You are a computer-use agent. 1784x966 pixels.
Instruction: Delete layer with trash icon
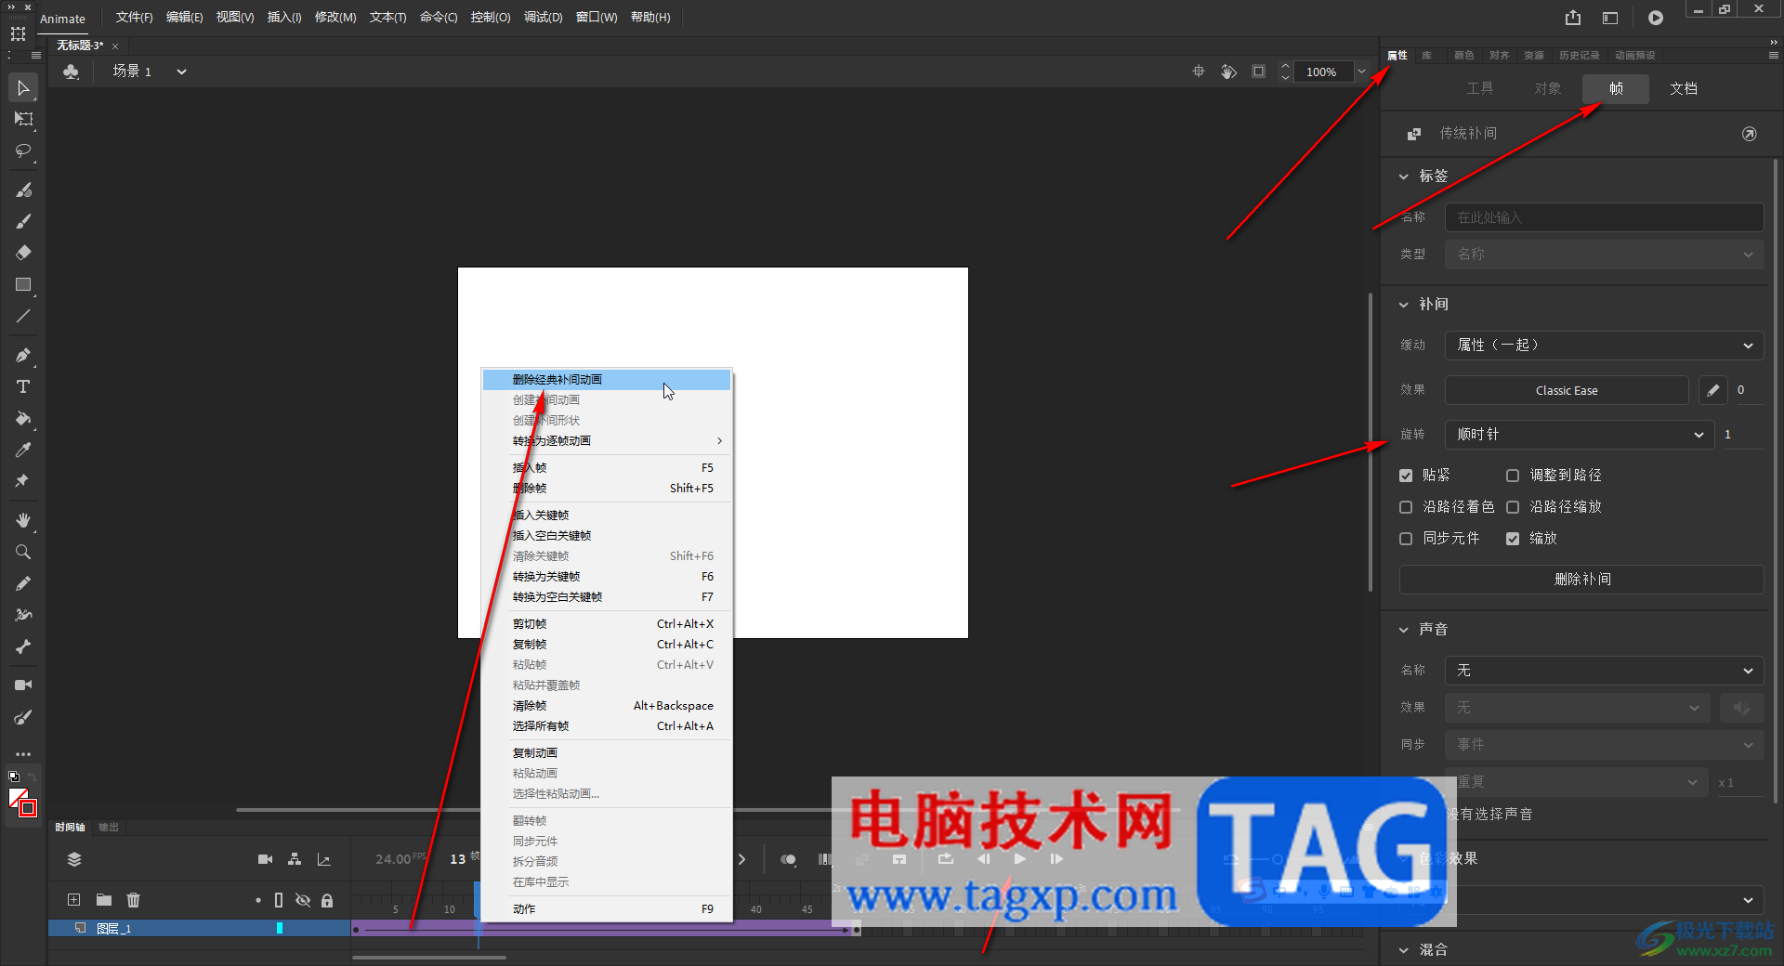134,900
